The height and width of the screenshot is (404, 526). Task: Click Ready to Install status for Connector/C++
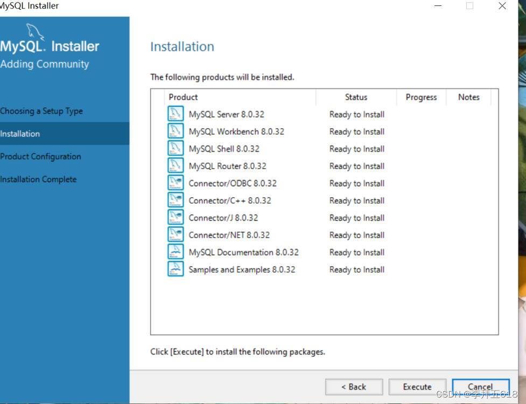click(x=357, y=201)
